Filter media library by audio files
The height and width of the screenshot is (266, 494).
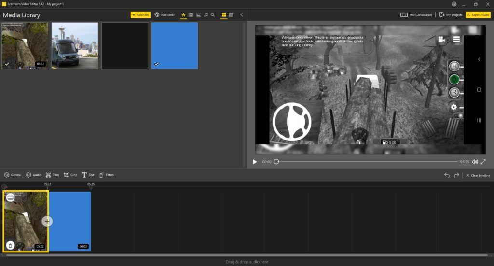pyautogui.click(x=206, y=15)
